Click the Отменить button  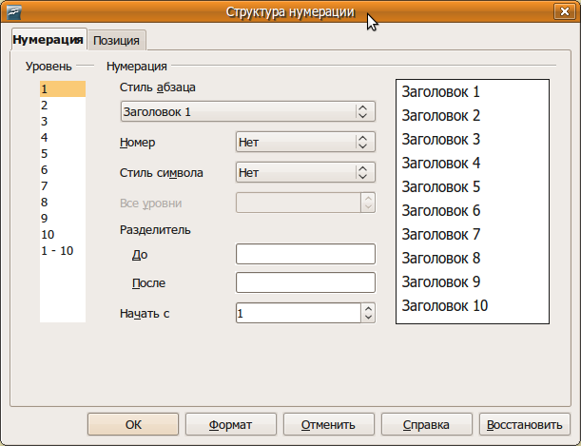tap(329, 424)
